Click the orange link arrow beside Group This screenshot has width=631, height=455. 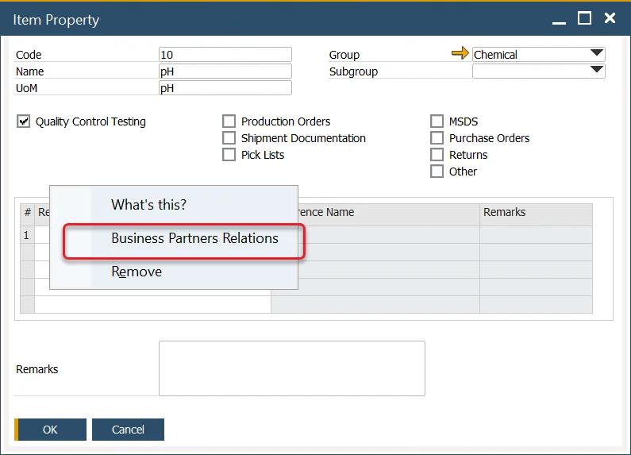click(x=460, y=54)
